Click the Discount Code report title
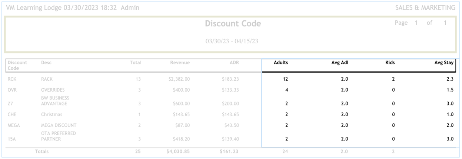Image resolution: width=462 pixels, height=159 pixels. 233,24
